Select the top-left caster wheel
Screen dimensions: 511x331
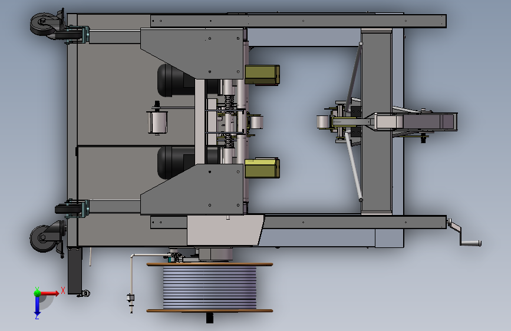42,24
